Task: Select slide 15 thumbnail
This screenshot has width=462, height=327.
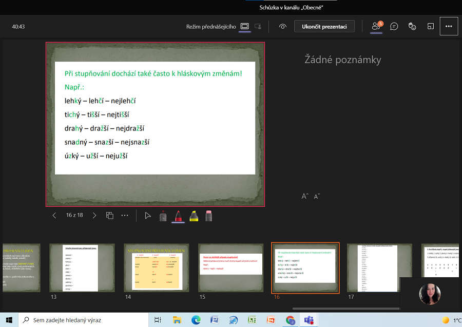Action: click(230, 268)
